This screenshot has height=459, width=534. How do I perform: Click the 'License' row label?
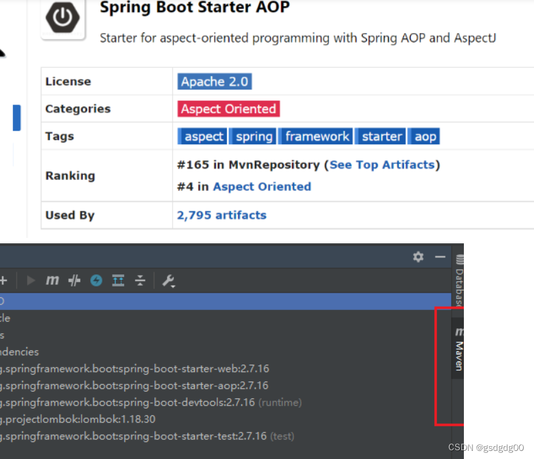pyautogui.click(x=68, y=82)
